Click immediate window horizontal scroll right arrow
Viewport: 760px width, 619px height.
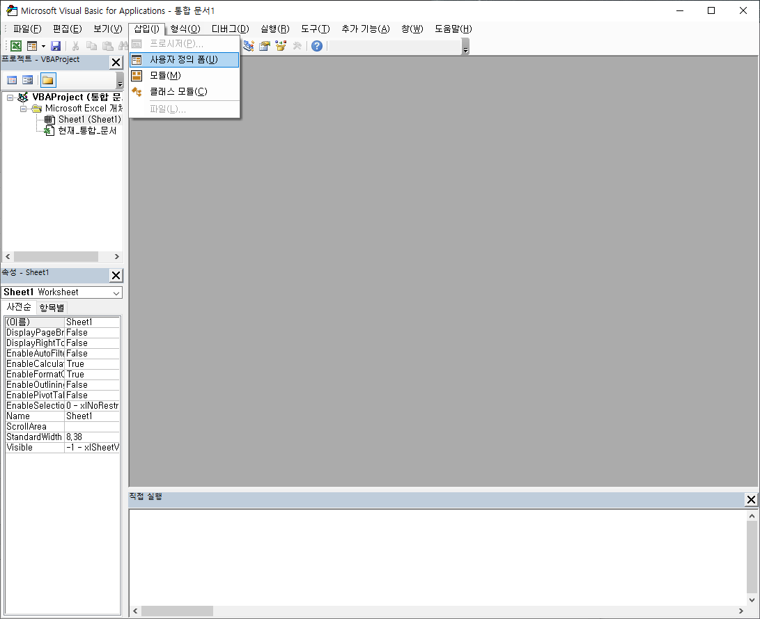point(740,611)
